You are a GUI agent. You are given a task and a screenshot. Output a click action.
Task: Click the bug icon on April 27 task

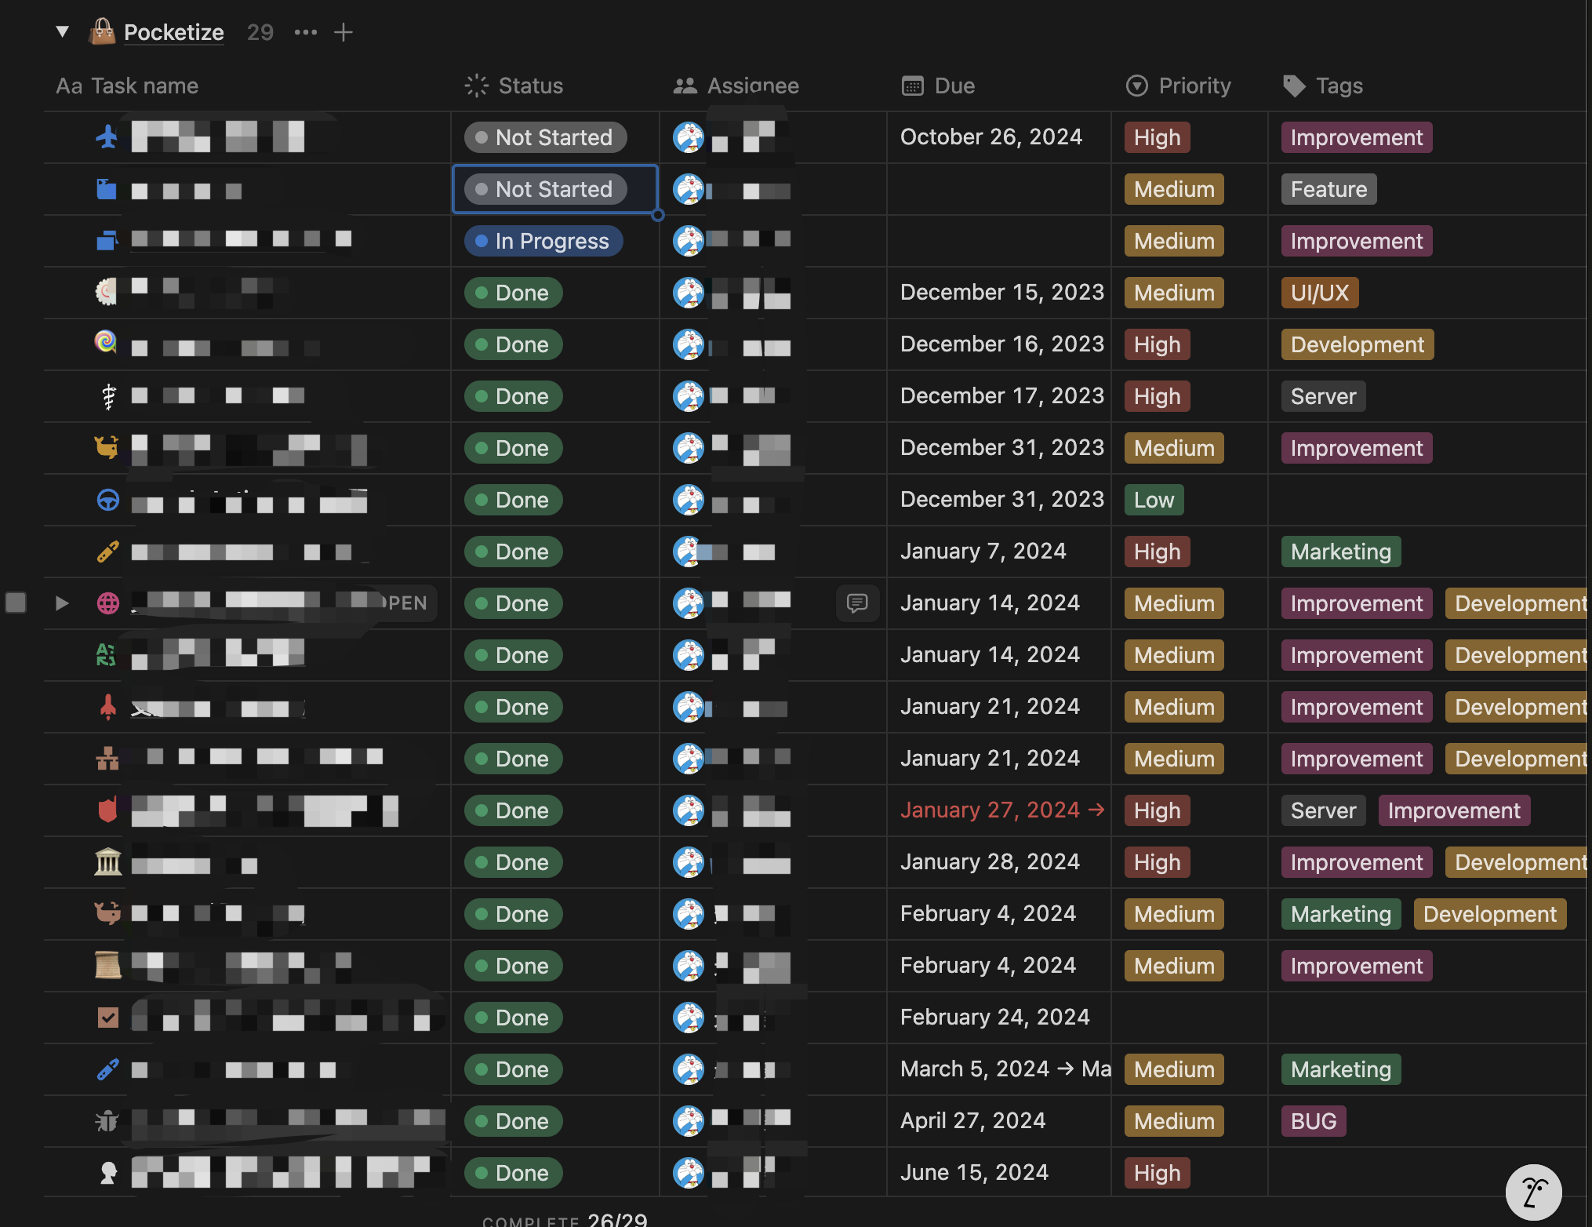pos(107,1120)
